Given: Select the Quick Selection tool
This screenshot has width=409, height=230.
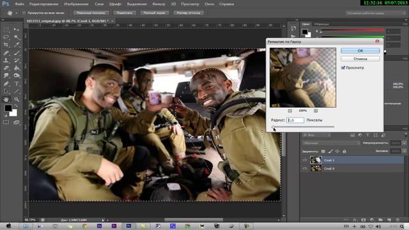Looking at the screenshot, I should (17, 37).
